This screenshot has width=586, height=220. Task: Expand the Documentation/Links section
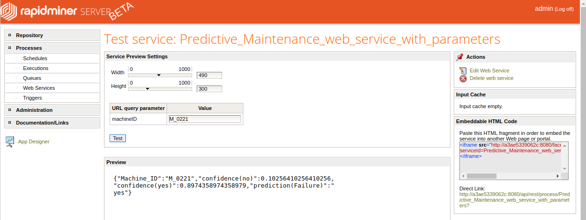(x=42, y=123)
